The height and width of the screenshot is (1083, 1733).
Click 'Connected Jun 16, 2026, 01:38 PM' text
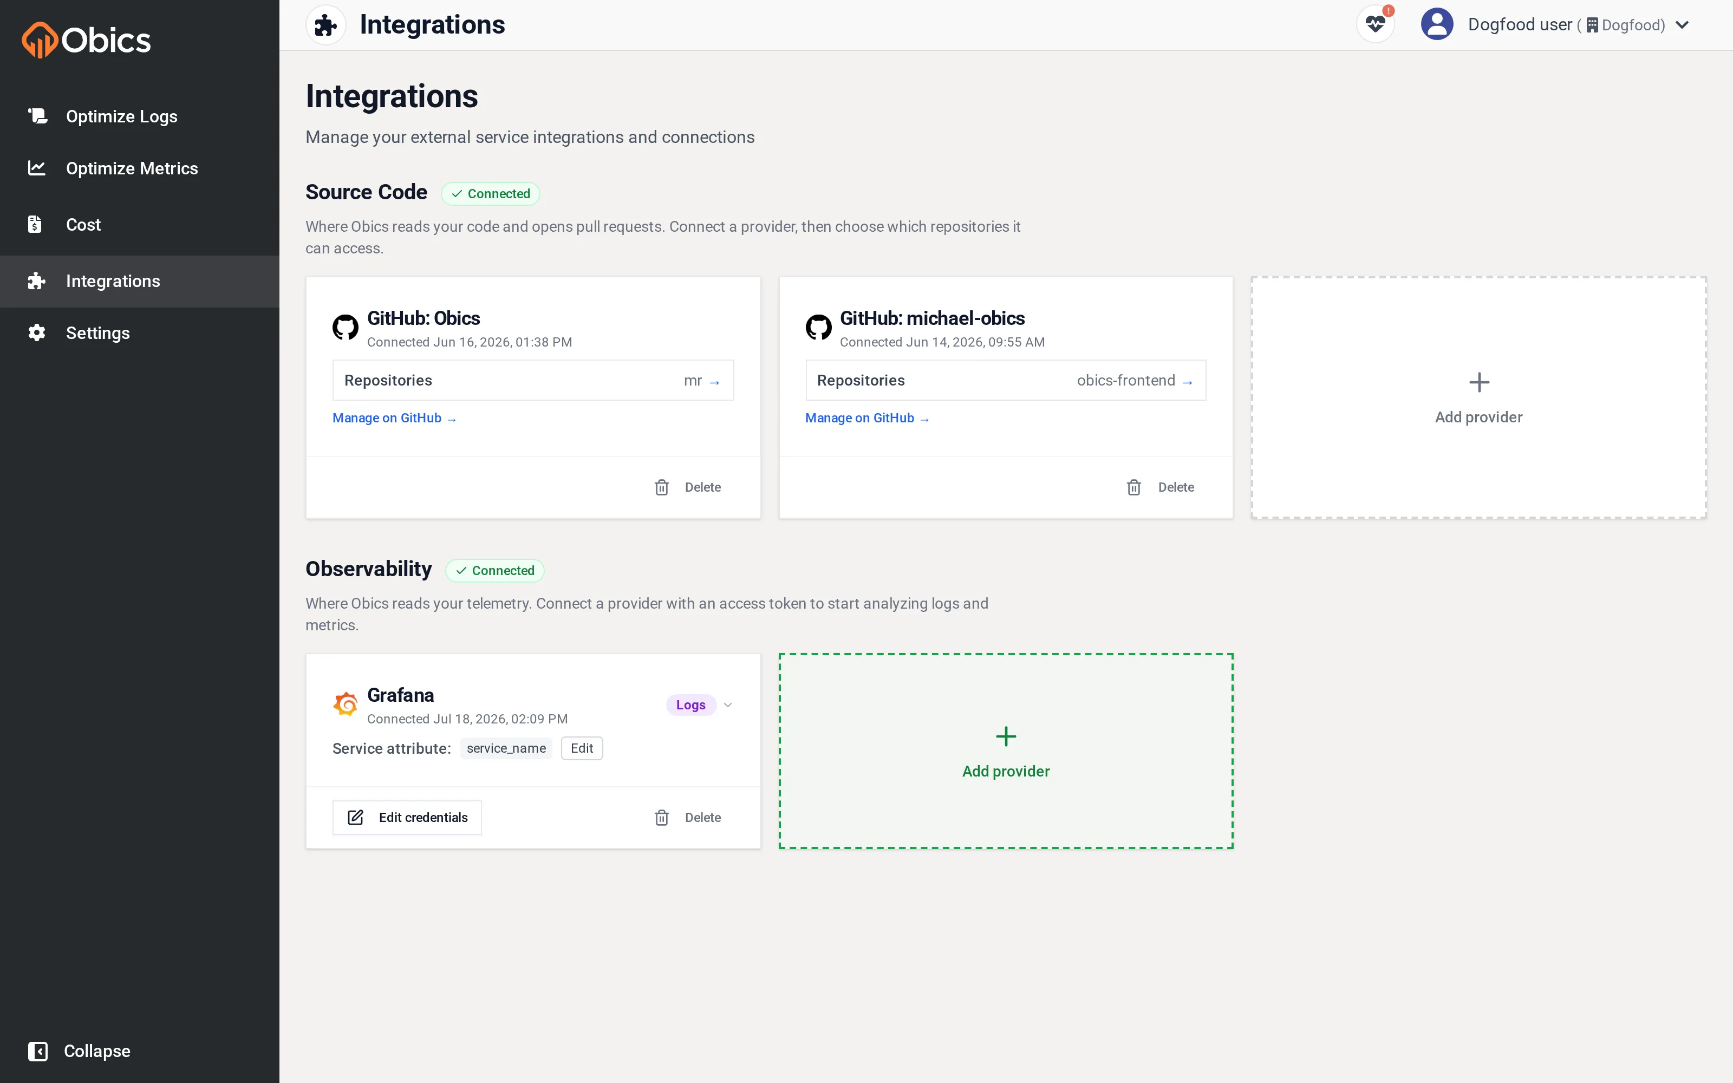[x=470, y=342]
